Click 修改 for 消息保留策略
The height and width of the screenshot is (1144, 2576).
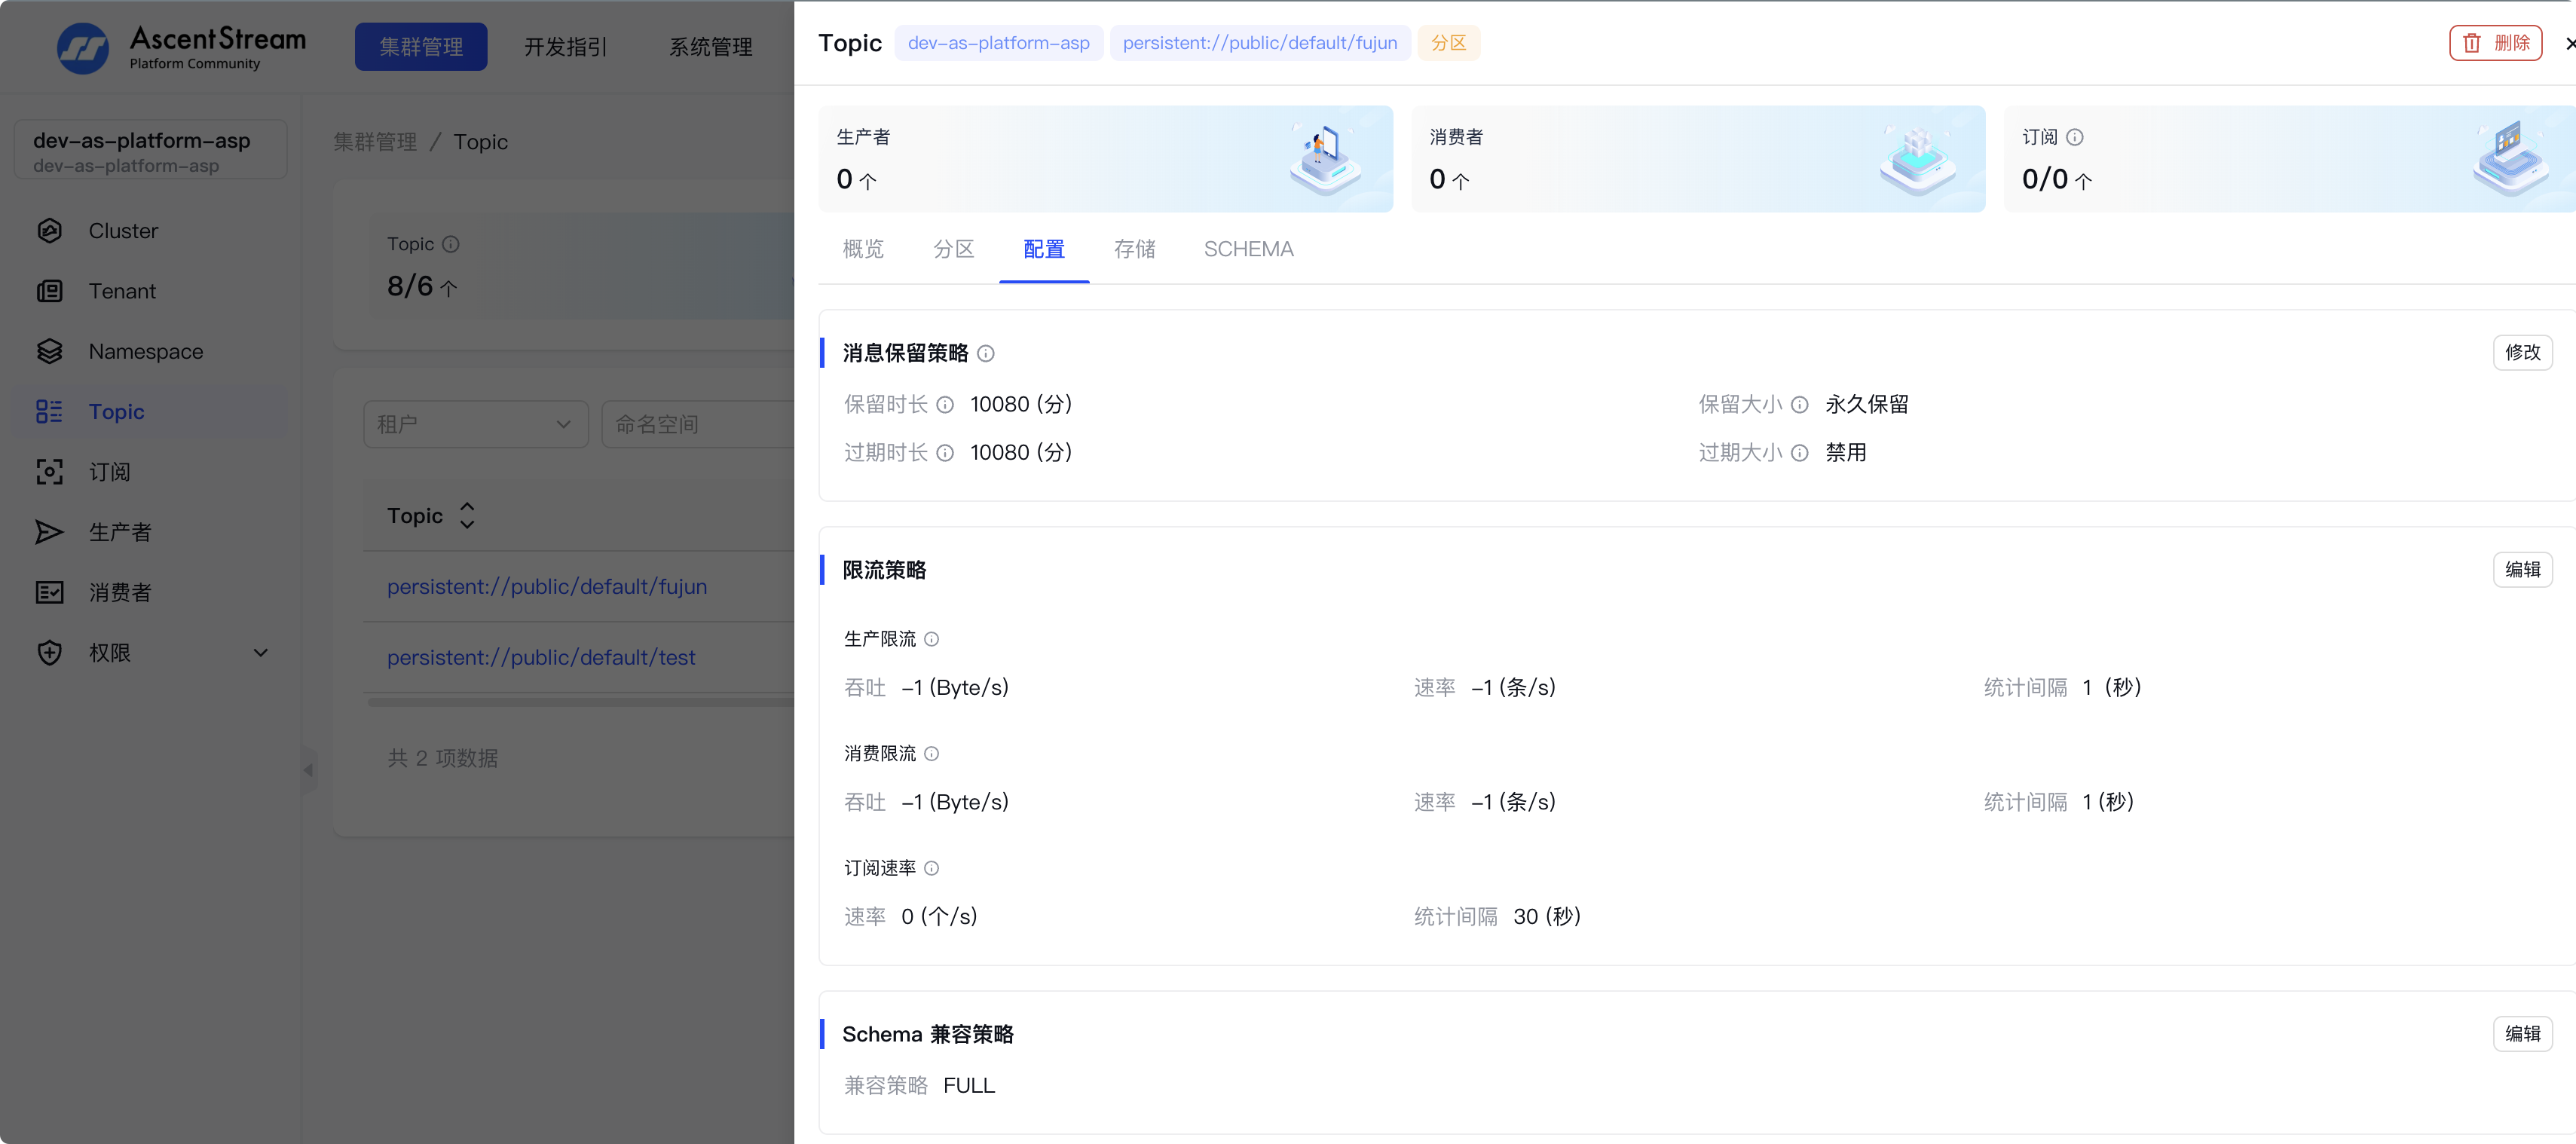[x=2523, y=352]
